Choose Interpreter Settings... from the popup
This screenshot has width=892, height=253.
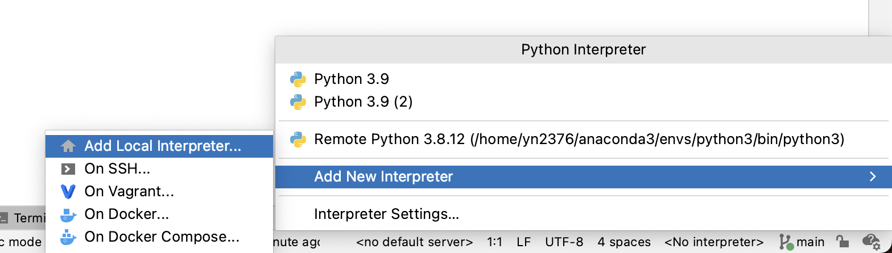click(x=386, y=214)
